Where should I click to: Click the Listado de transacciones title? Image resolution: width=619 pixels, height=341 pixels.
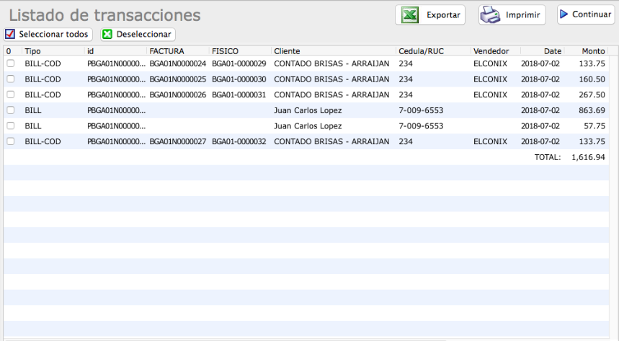(x=104, y=15)
